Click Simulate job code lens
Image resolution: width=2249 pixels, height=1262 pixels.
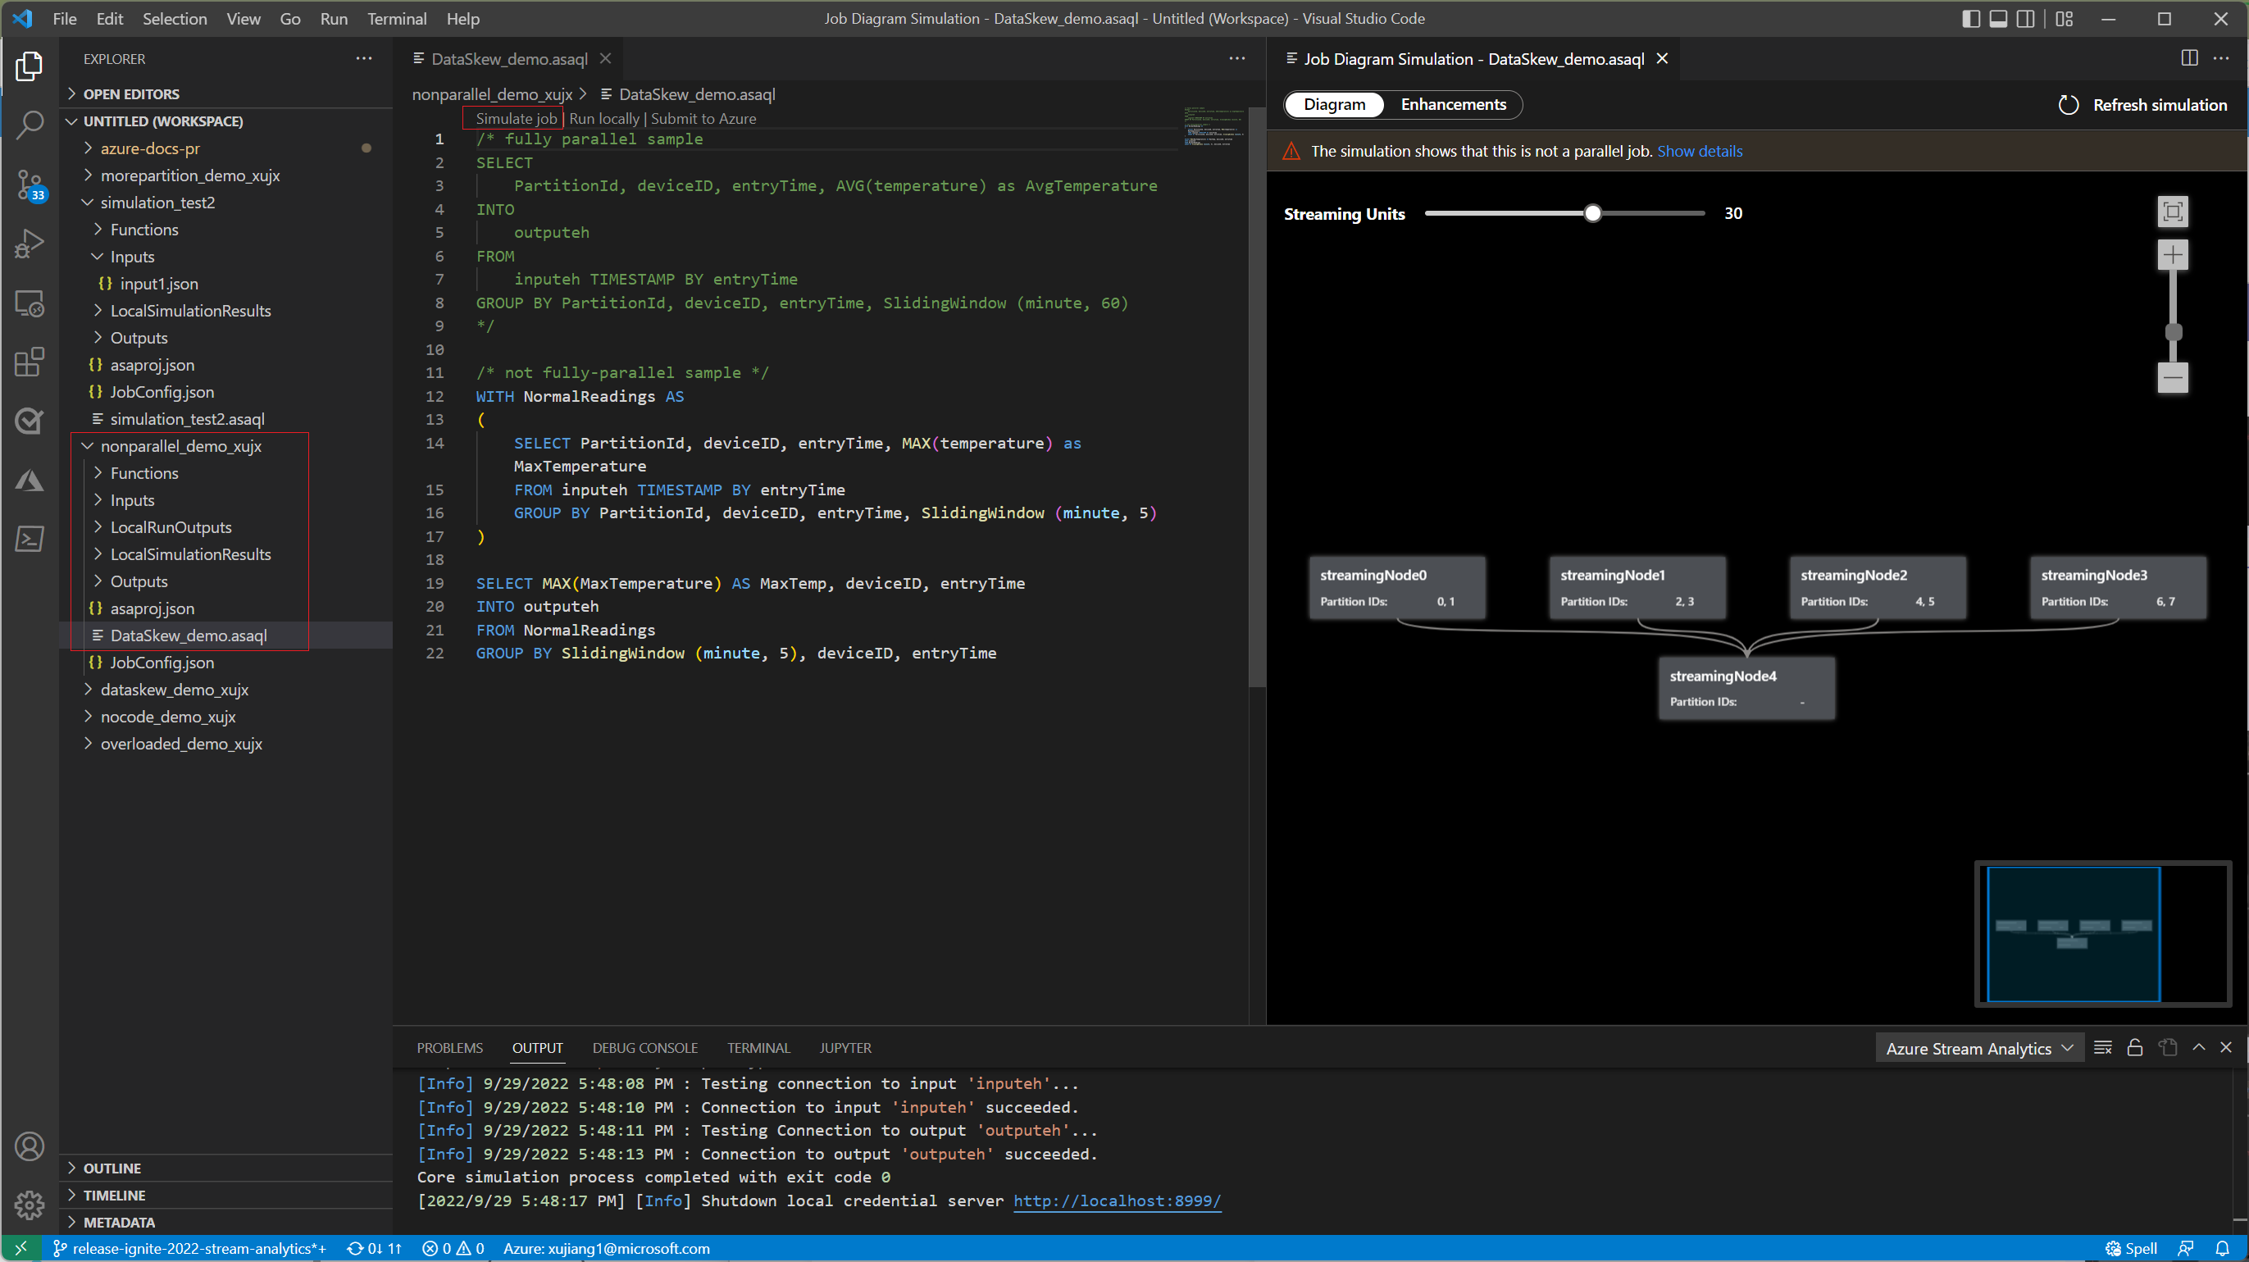tap(515, 118)
